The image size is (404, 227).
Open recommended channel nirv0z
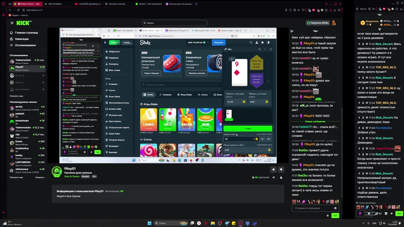click(27, 108)
